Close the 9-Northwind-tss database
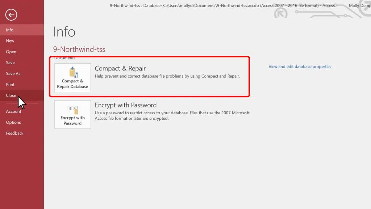The width and height of the screenshot is (371, 209). click(11, 95)
